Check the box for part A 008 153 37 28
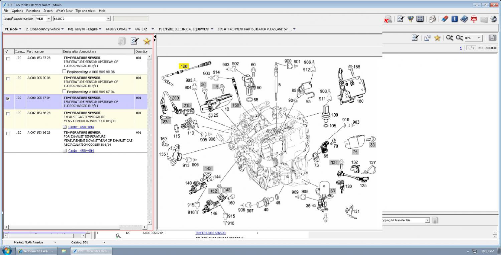The width and height of the screenshot is (501, 255). [8, 58]
